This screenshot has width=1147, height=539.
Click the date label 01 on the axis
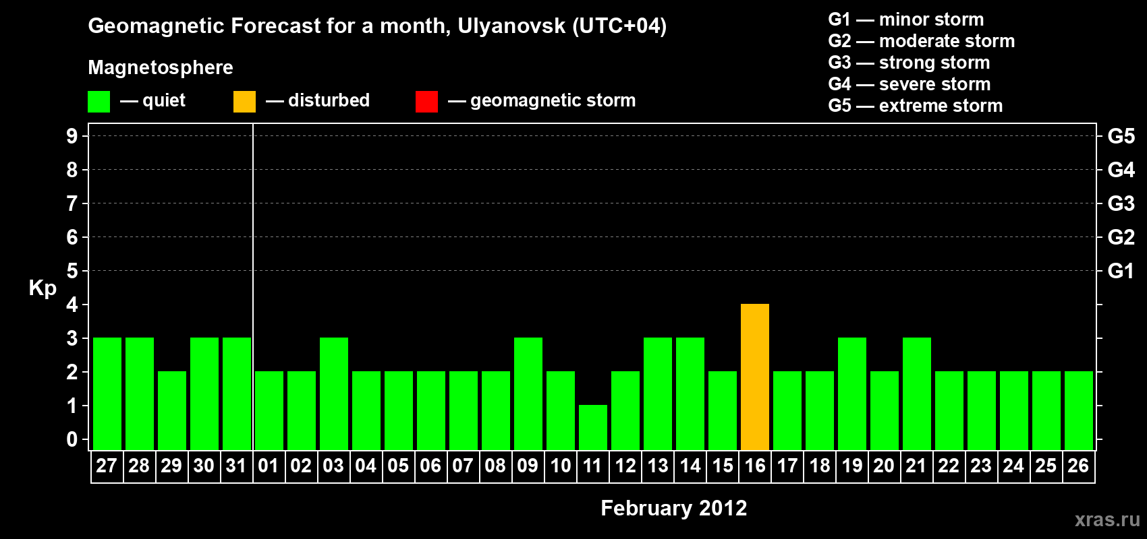[x=269, y=466]
